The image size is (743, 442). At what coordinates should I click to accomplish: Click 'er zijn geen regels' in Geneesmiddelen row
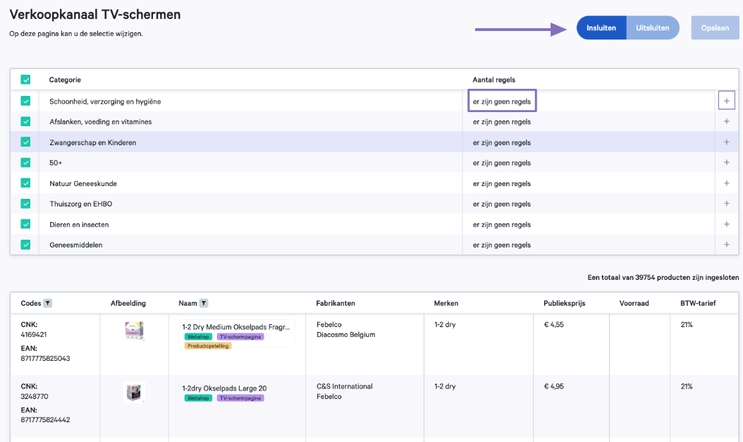click(502, 245)
